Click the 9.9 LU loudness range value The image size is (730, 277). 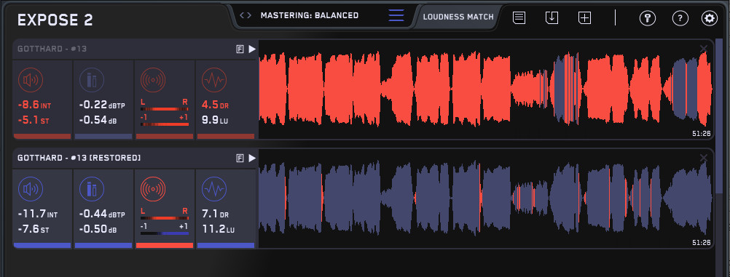coord(215,121)
